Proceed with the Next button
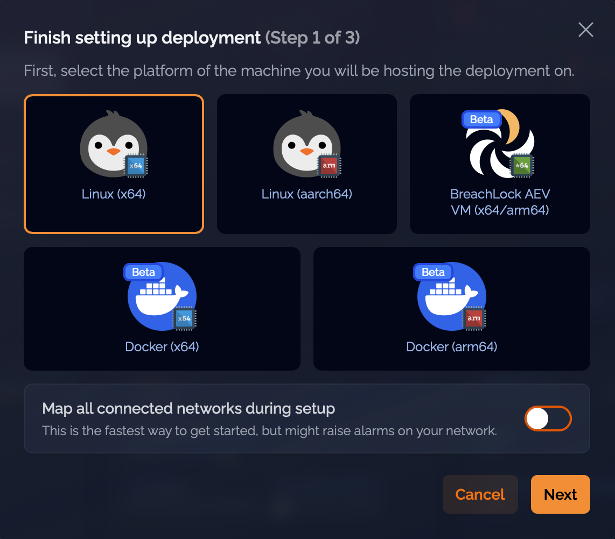The width and height of the screenshot is (615, 539). pos(561,494)
